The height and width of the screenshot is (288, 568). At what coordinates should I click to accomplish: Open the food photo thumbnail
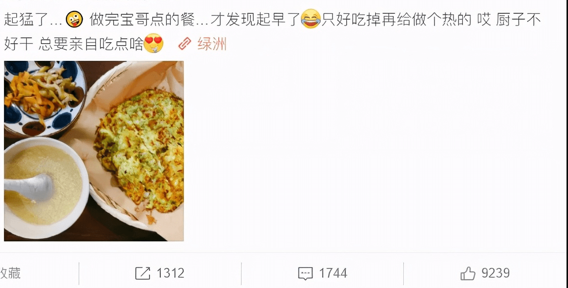(94, 151)
